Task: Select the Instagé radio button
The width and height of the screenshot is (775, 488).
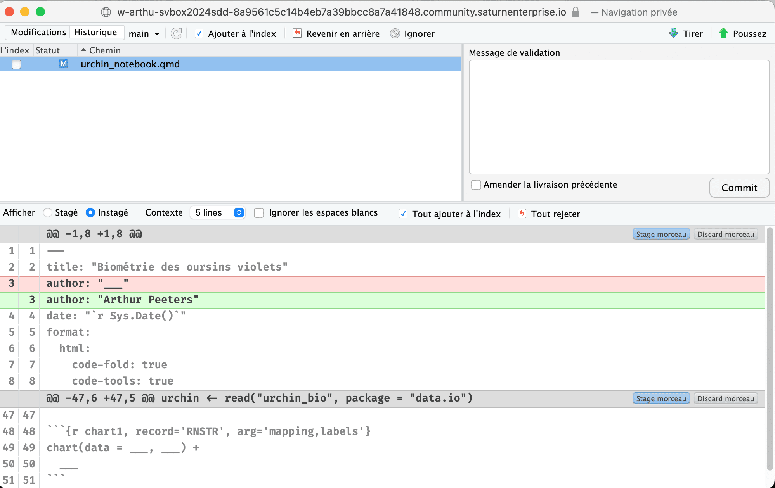Action: click(90, 212)
